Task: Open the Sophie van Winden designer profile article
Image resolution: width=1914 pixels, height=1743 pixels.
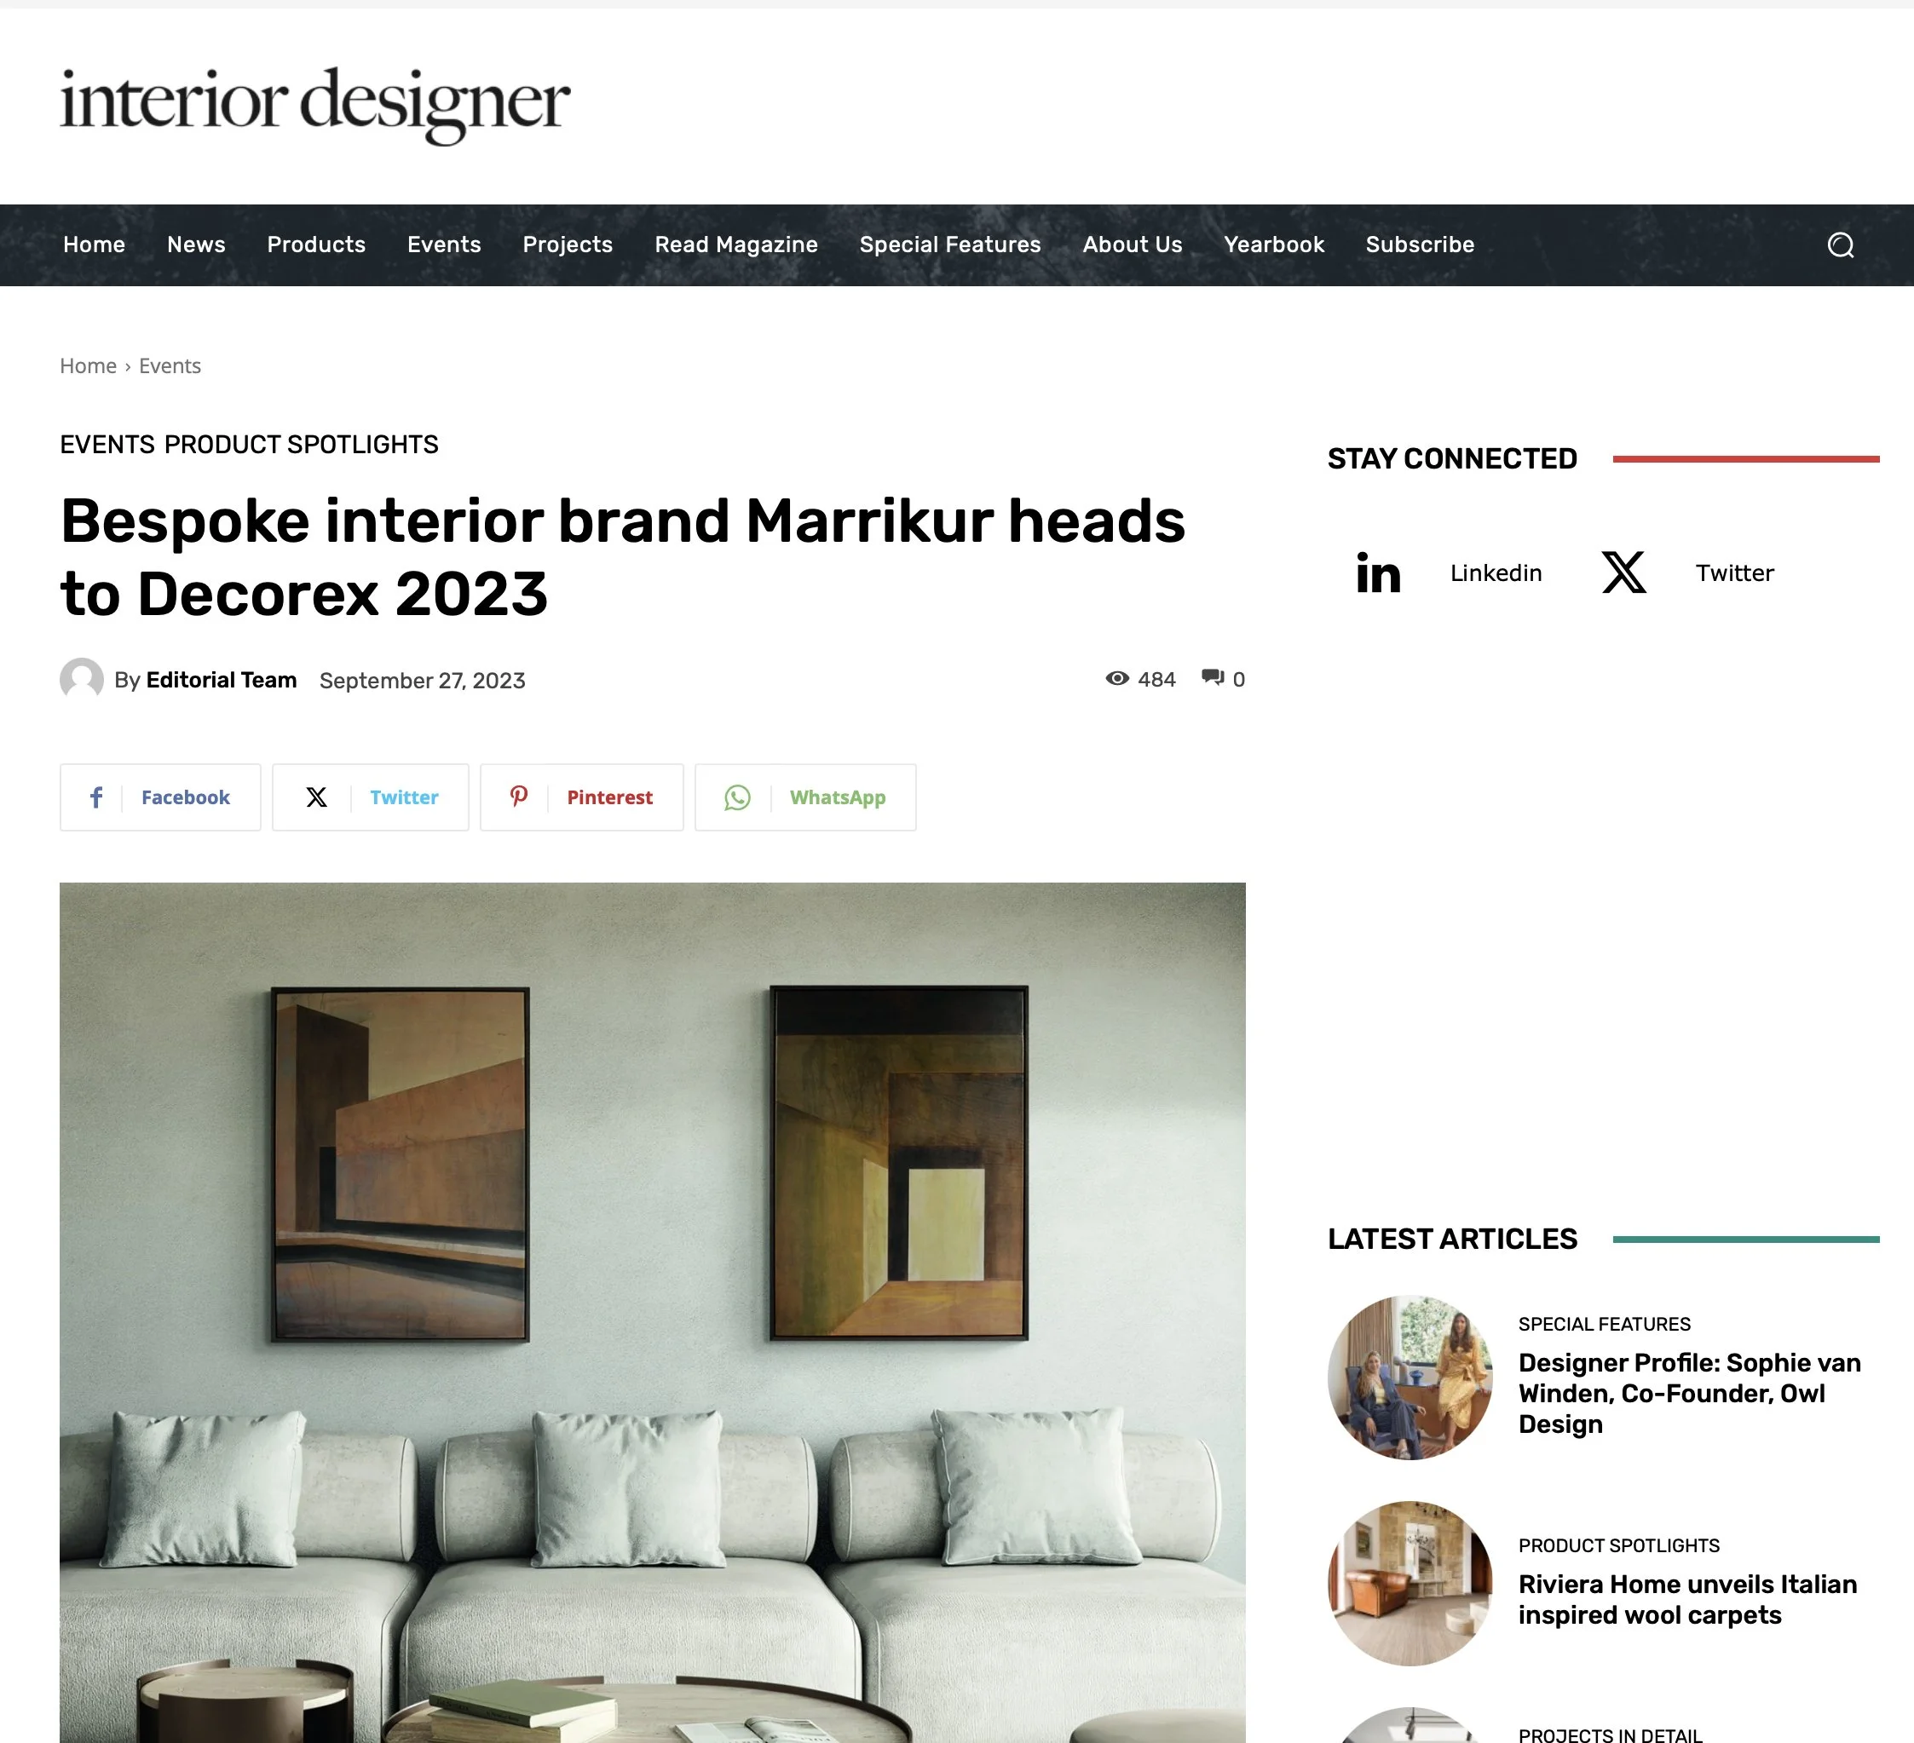Action: [x=1689, y=1394]
